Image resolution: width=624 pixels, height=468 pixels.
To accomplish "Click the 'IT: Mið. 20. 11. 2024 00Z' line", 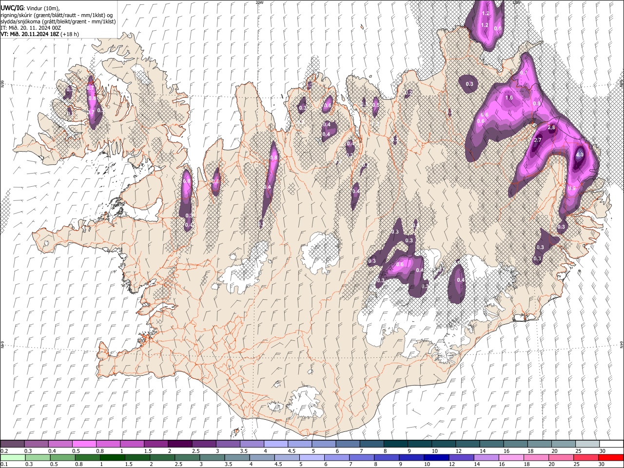I will pyautogui.click(x=31, y=28).
